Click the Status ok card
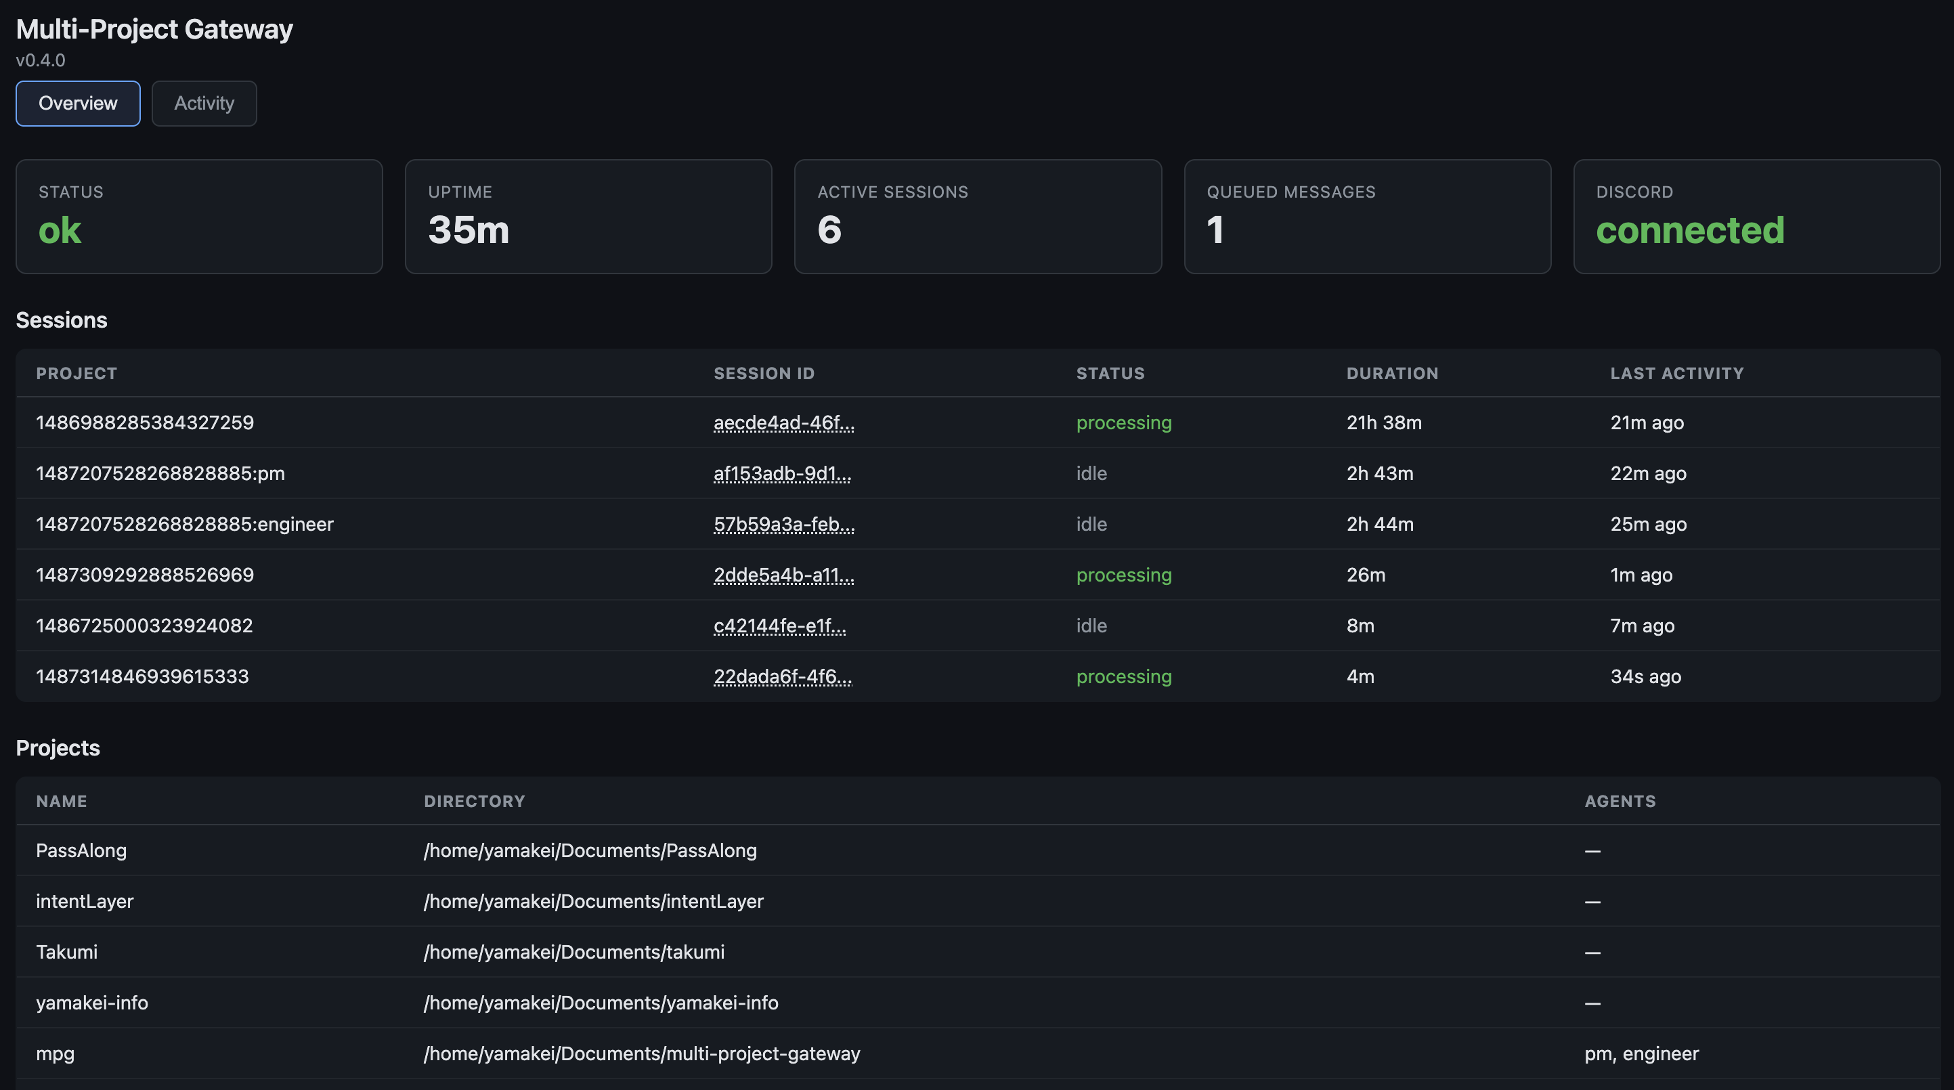This screenshot has height=1090, width=1954. click(x=199, y=216)
